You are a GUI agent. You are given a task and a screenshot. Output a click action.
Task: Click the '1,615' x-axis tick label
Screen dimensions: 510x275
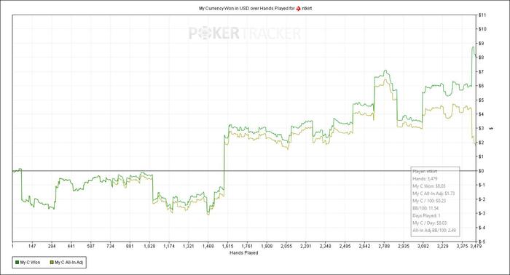point(227,247)
